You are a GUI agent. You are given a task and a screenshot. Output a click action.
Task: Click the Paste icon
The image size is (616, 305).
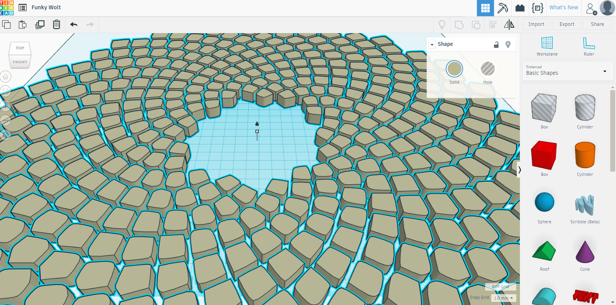(23, 25)
